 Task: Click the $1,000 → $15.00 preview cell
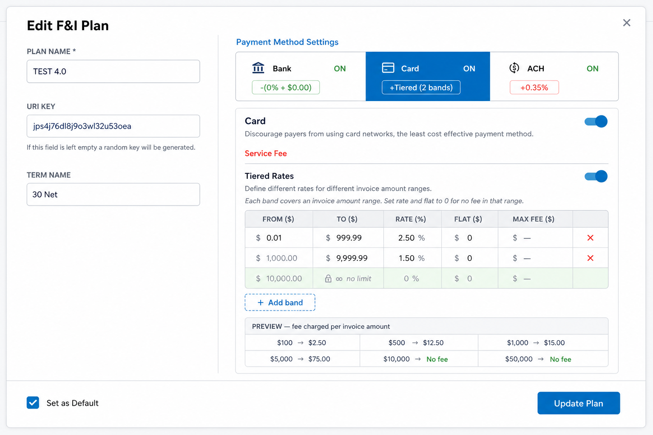pyautogui.click(x=543, y=343)
